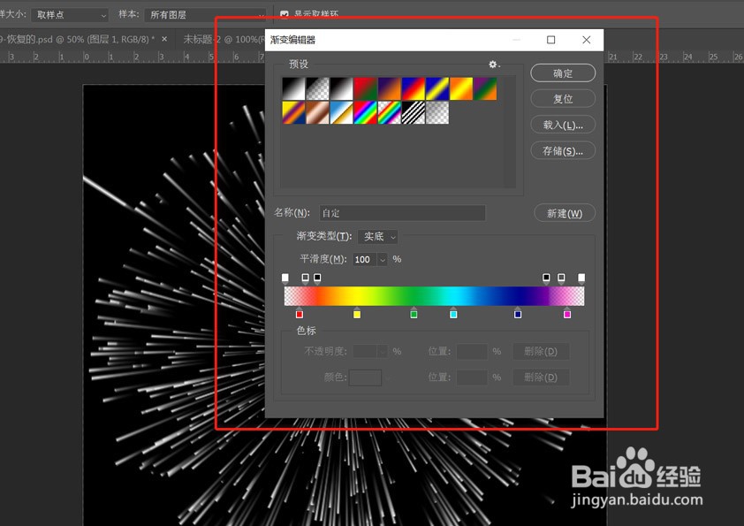This screenshot has height=526, width=744.
Task: Open the 所有图层 sample dropdown
Action: tap(204, 15)
